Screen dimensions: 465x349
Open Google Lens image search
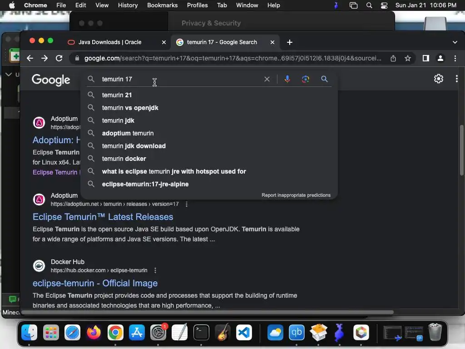306,79
